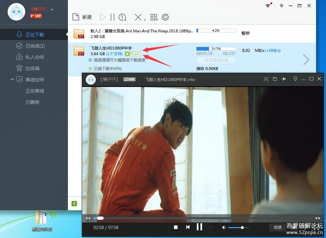
Task: Select 已删除 under offline space
Action: (32, 102)
